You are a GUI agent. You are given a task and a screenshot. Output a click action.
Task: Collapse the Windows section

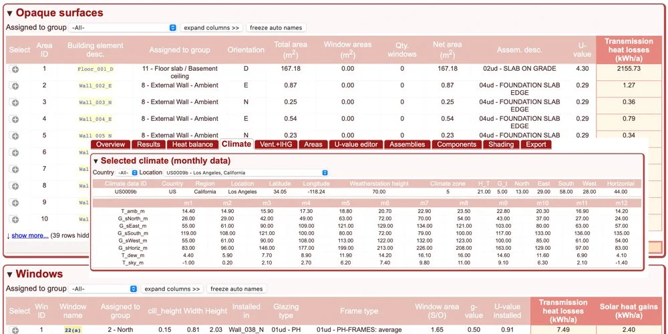10,275
